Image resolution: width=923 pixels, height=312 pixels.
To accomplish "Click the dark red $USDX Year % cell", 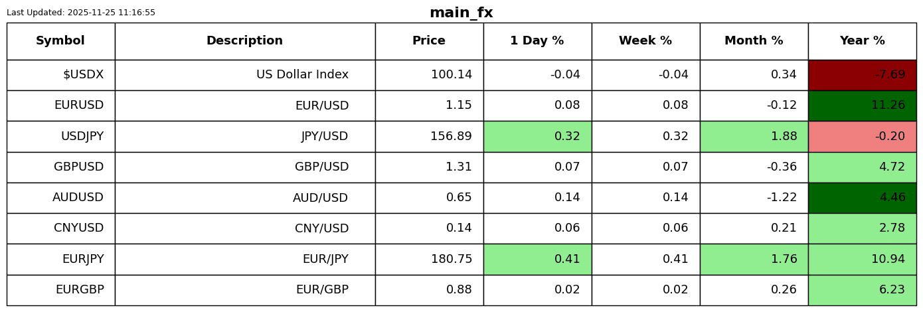I will 862,75.
